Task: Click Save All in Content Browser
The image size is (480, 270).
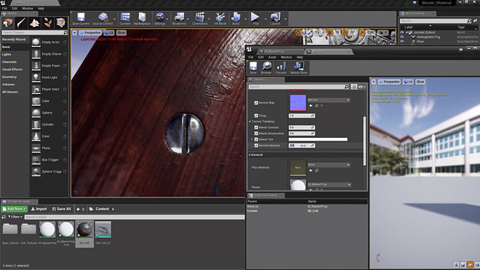Action: (62, 208)
